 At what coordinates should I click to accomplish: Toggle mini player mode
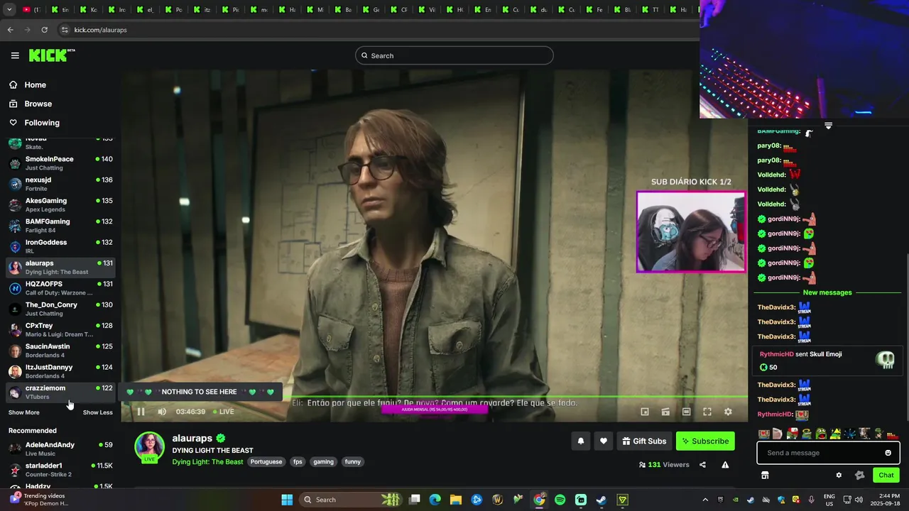click(645, 412)
